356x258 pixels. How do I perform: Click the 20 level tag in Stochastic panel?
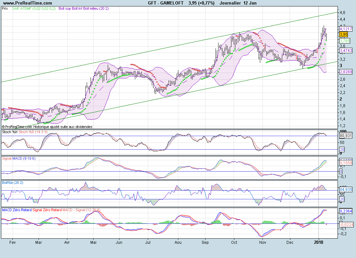coord(342,149)
